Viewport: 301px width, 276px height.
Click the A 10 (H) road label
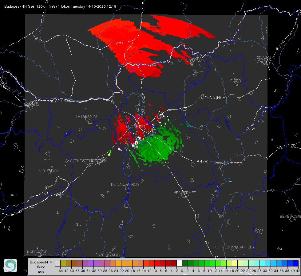[58, 100]
